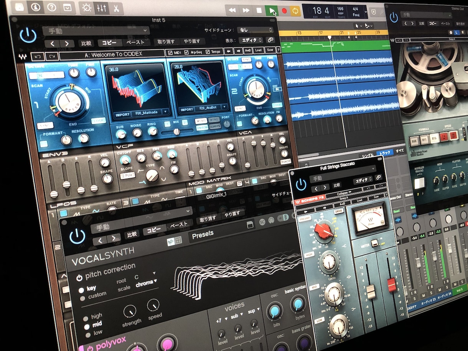This screenshot has height=351, width=468.
Task: Open the F28_AnaBot wavetable dropdown
Action: 224,107
